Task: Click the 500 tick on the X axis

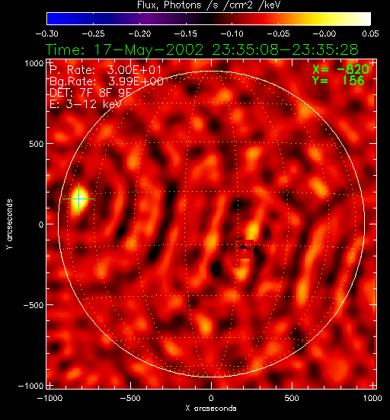Action: coord(292,398)
